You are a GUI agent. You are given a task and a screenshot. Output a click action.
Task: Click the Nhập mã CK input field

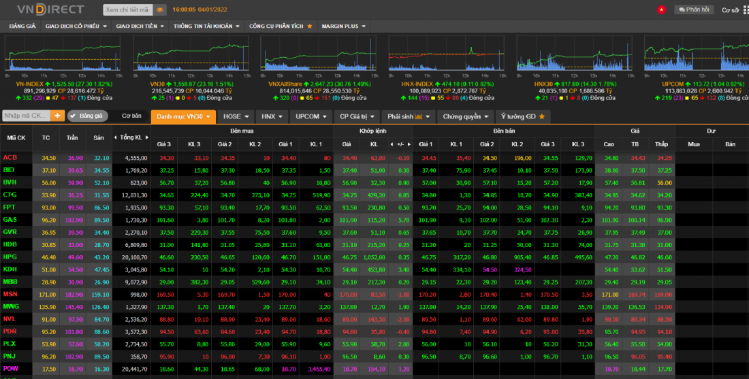point(27,116)
